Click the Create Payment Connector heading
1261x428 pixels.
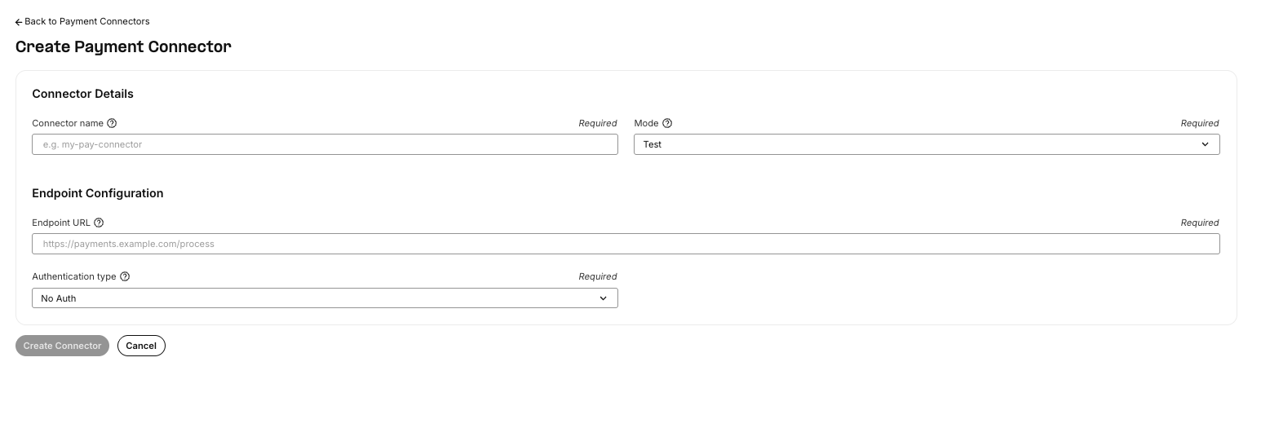(x=123, y=46)
